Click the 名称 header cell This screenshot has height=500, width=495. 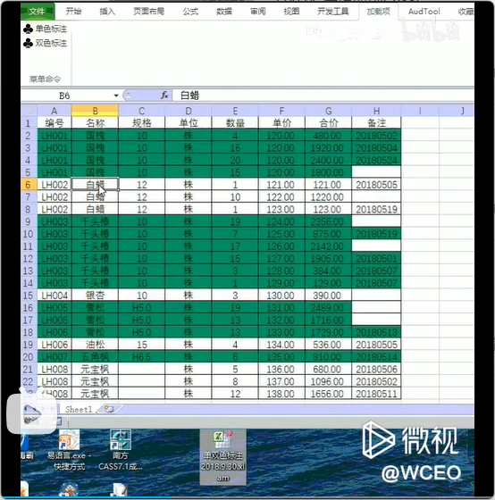[x=95, y=123]
